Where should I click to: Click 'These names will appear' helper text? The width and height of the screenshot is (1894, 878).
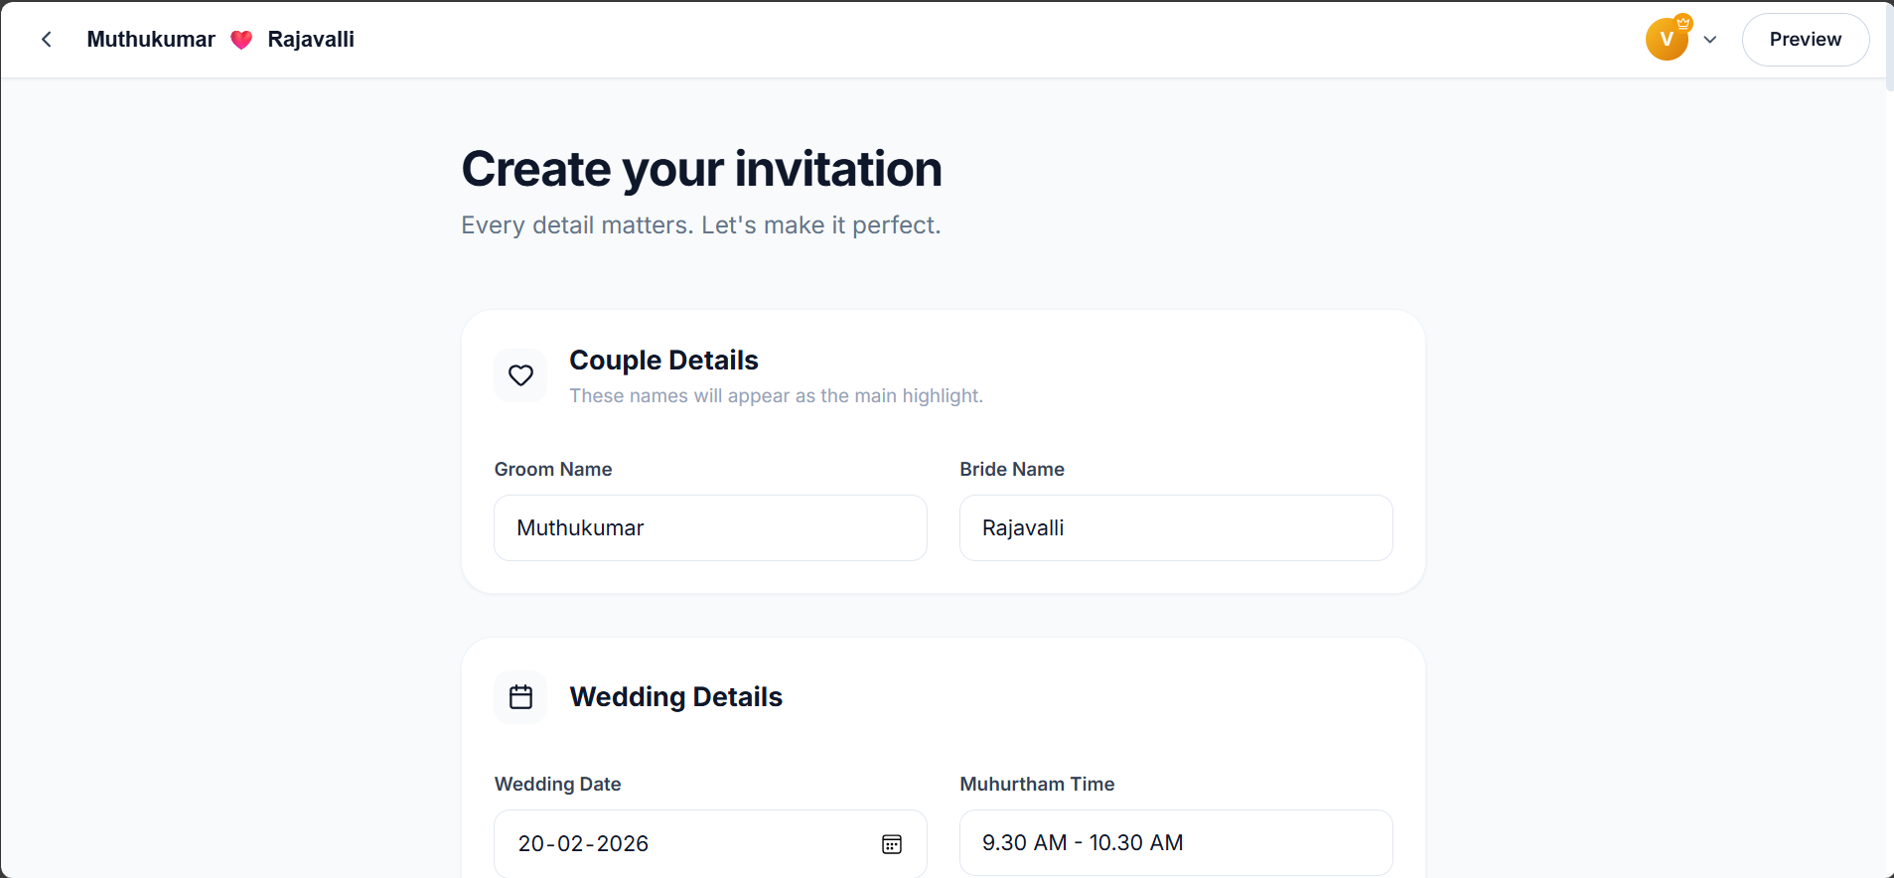(777, 396)
